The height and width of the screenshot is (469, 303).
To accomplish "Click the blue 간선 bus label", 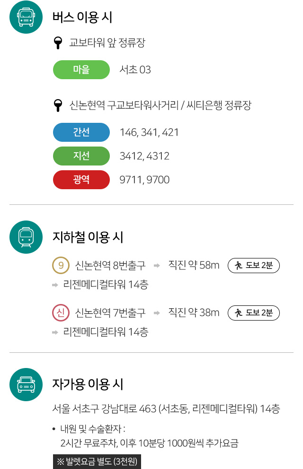I will [81, 132].
